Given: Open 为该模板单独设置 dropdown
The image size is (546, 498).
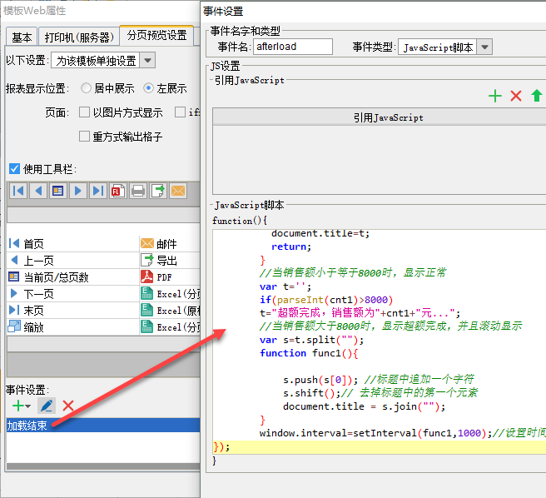Looking at the screenshot, I should point(147,60).
